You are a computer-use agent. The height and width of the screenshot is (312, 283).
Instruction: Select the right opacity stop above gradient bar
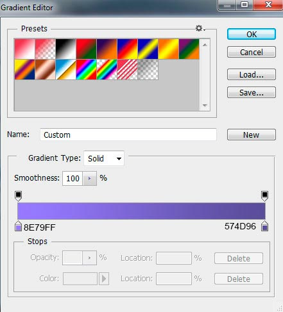coord(264,196)
